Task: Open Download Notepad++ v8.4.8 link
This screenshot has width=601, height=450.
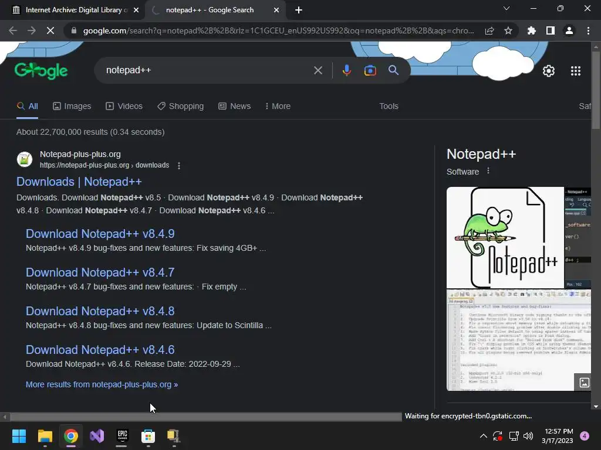Action: [100, 311]
